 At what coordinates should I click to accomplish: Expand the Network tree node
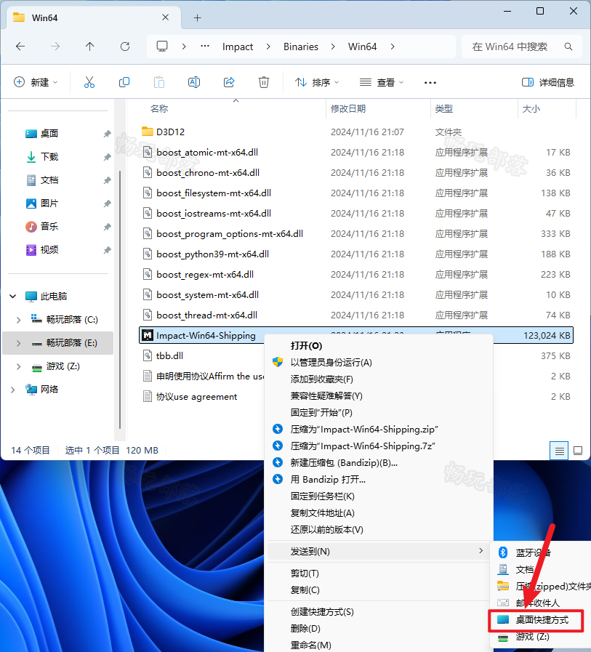[x=13, y=390]
